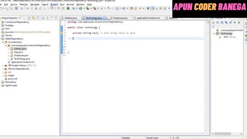Toggle Skip All Breakpoints in toolbar
Screen dimensions: 247x139
coord(22,8)
